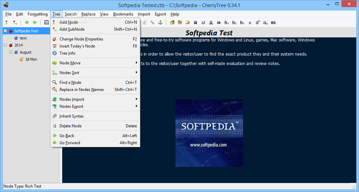Toggle small text with the 's' icon
The width and height of the screenshot is (359, 192).
tap(250, 23)
